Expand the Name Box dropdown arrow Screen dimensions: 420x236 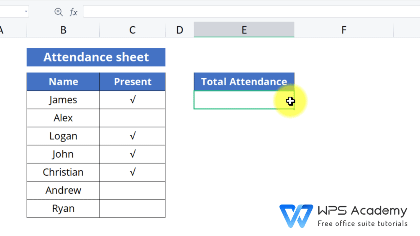coord(26,12)
